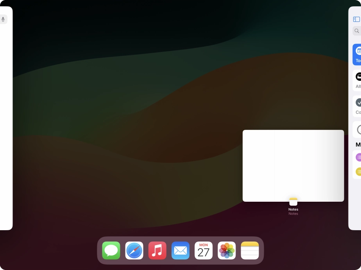Image resolution: width=361 pixels, height=270 pixels.
Task: Open the Music app in dock
Action: click(x=157, y=250)
